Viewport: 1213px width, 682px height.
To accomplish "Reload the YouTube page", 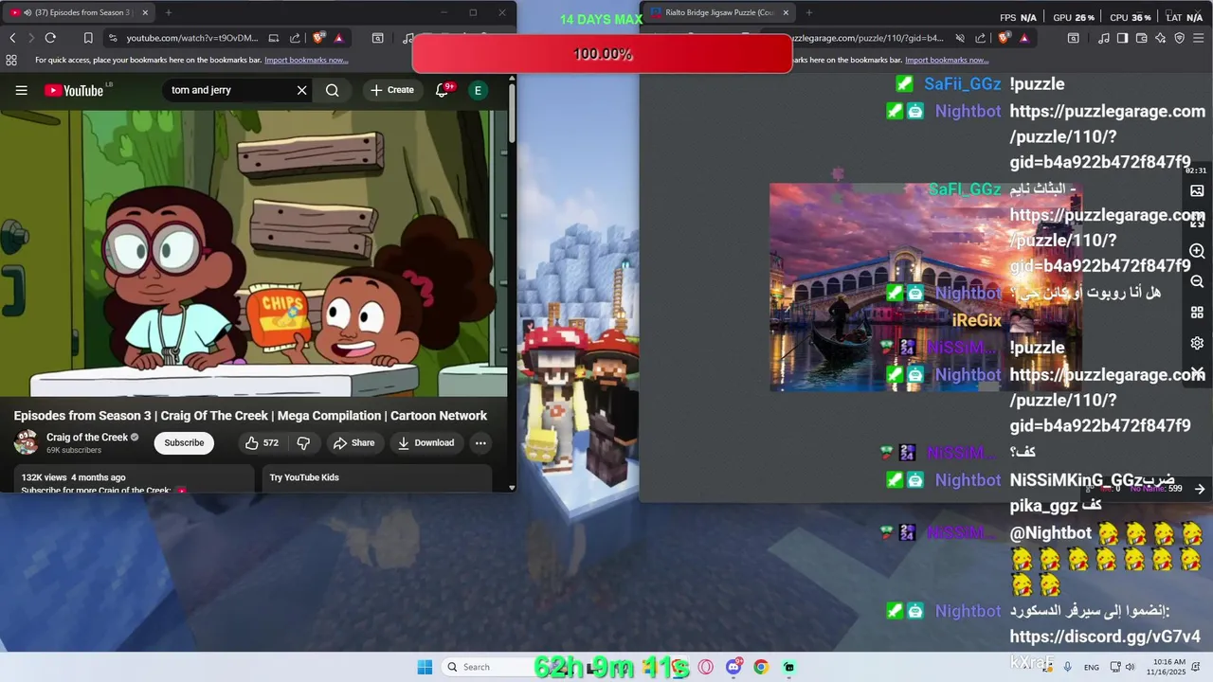I will click(50, 38).
